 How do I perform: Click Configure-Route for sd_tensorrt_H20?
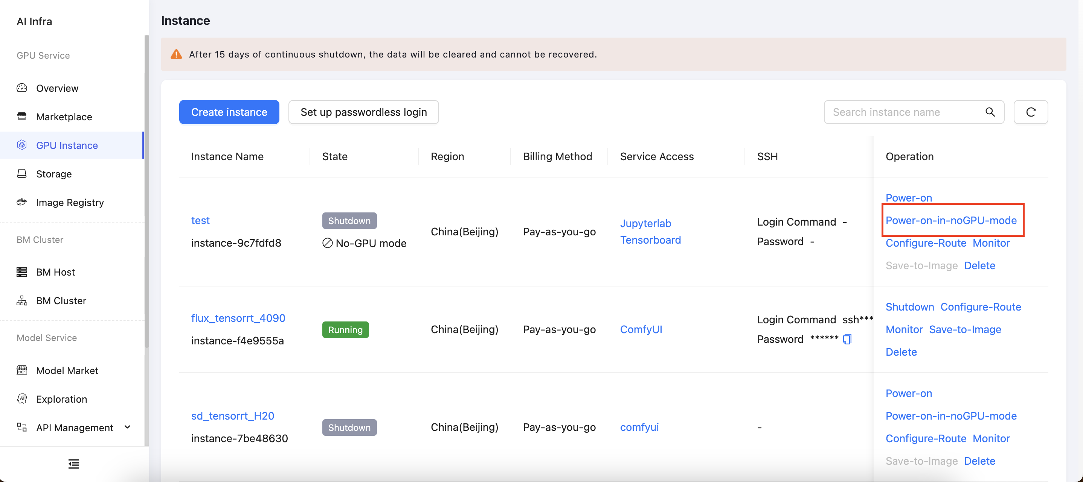(926, 438)
